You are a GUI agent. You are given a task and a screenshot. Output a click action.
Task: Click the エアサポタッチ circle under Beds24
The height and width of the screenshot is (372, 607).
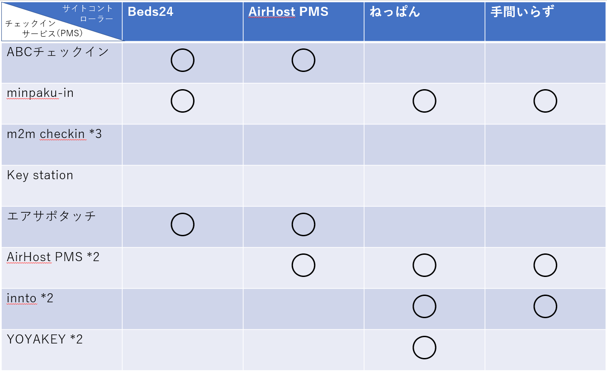[183, 224]
